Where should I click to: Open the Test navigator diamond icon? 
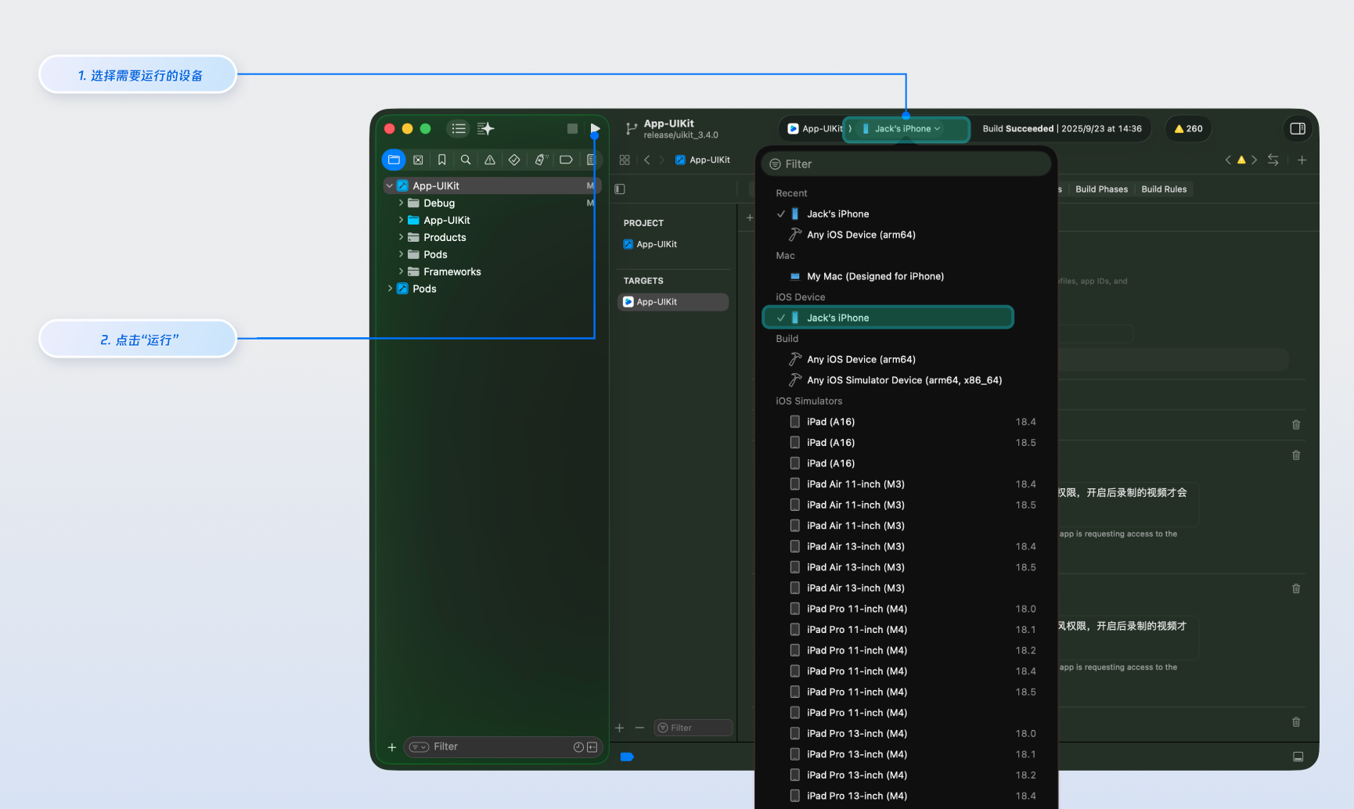click(x=514, y=160)
